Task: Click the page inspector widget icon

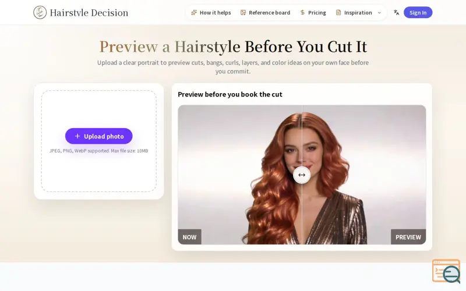Action: (446, 271)
